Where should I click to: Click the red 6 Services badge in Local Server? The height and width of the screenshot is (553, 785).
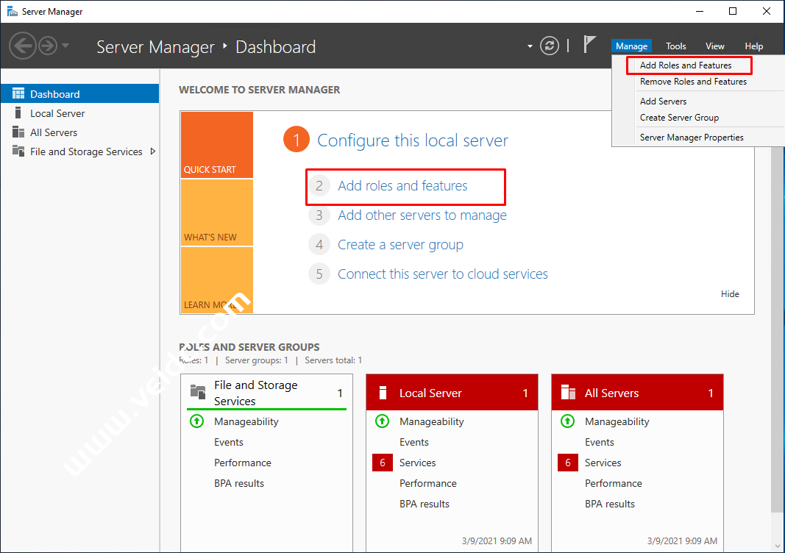(x=382, y=463)
